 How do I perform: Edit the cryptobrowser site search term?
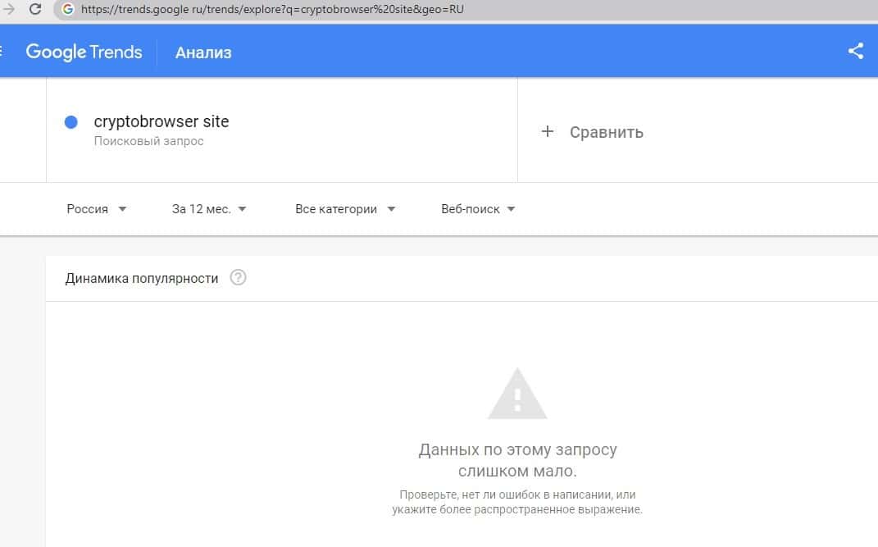(x=161, y=122)
